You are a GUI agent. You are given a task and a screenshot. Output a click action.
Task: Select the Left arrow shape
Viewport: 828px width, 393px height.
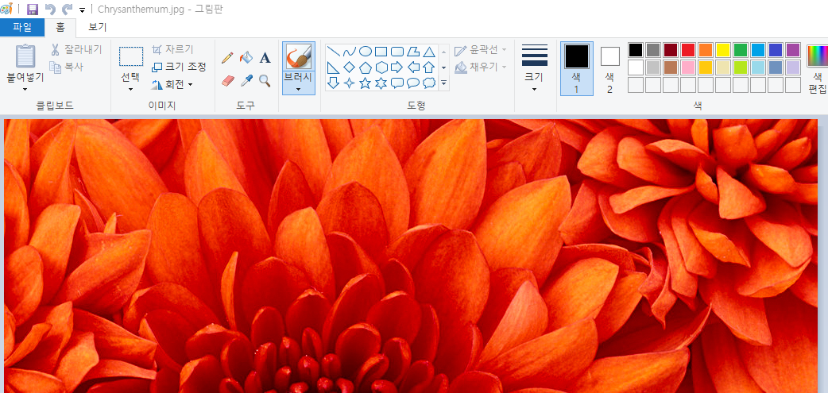tap(413, 67)
